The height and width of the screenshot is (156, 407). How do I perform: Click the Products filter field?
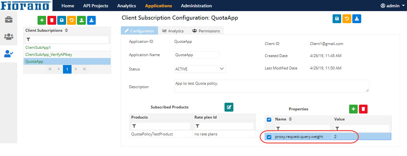161,126
